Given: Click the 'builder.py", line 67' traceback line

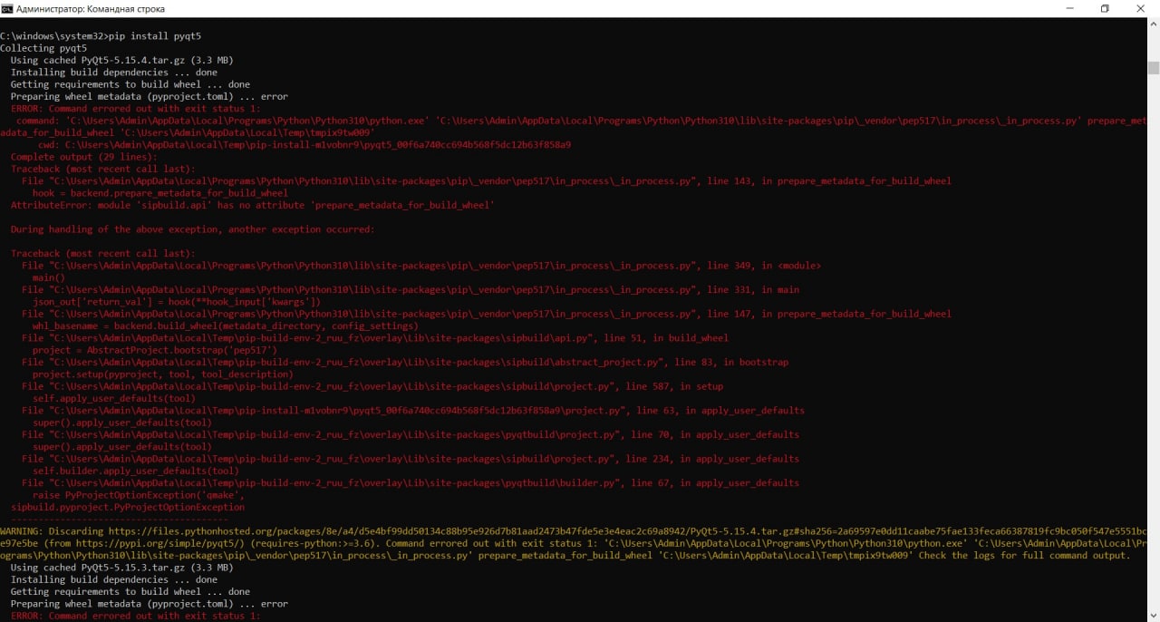Looking at the screenshot, I should [x=411, y=483].
